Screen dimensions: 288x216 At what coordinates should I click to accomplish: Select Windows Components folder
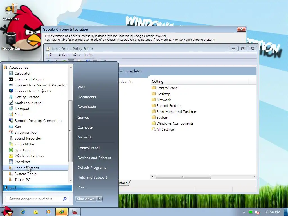click(x=172, y=123)
